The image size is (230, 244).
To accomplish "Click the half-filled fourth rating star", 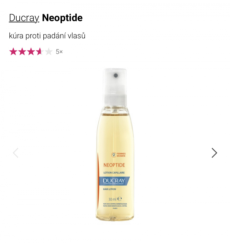I will pos(40,51).
